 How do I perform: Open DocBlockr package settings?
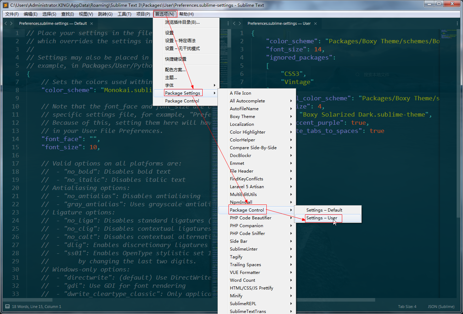256,155
